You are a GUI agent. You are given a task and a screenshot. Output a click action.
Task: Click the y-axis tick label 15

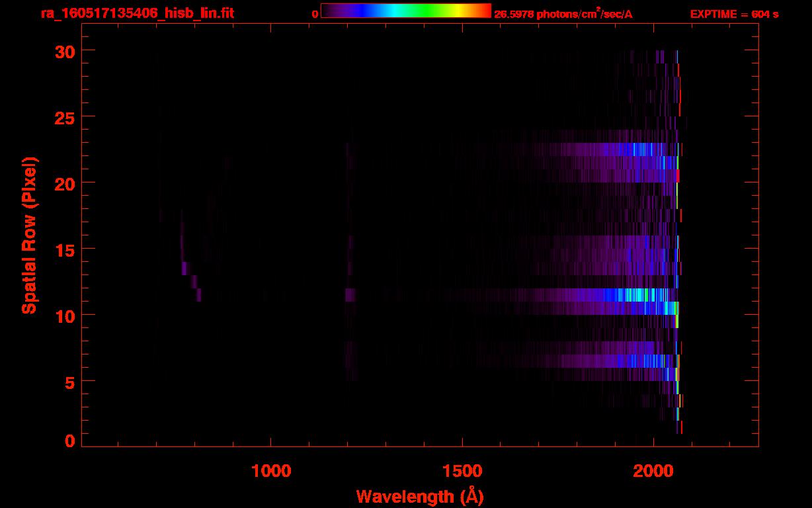coord(64,249)
